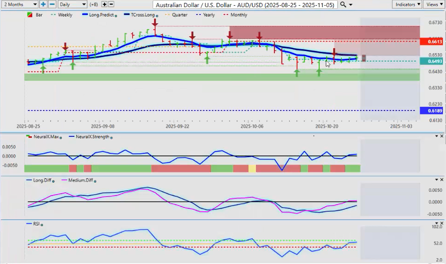Click the AUD/USD symbol title field
Image resolution: width=446 pixels, height=264 pixels.
point(245,4)
